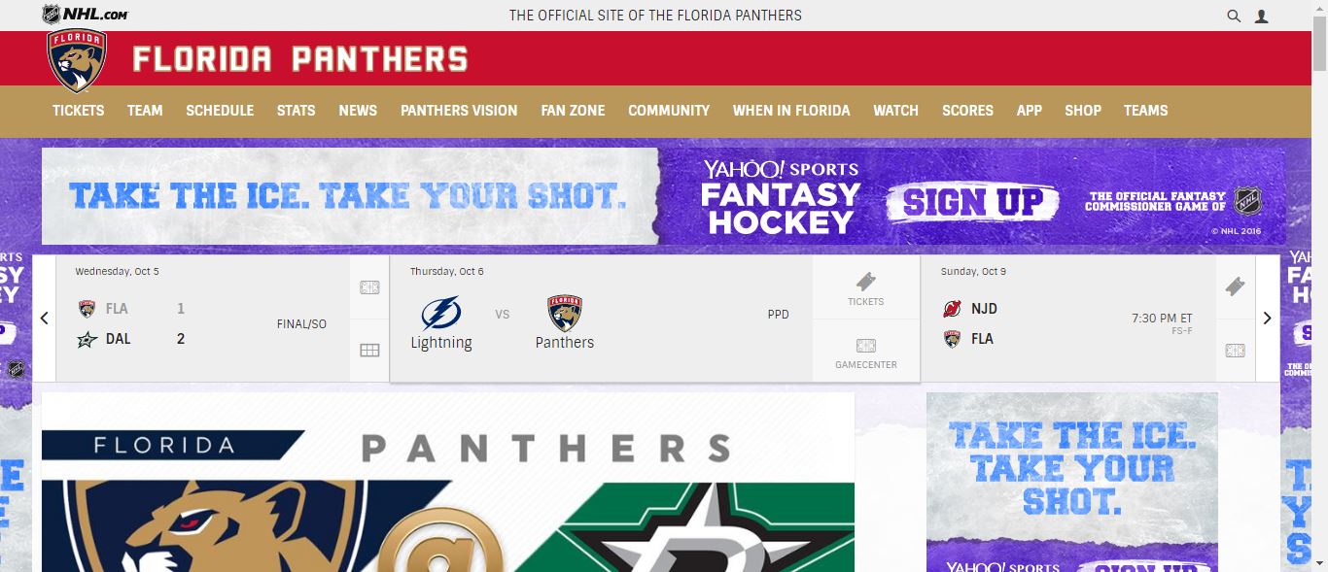Click Tickets icon for Lightning vs Panthers
This screenshot has width=1328, height=572.
click(865, 288)
